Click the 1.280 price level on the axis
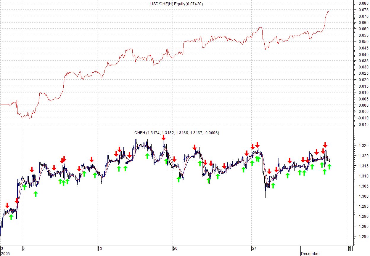 (363, 236)
